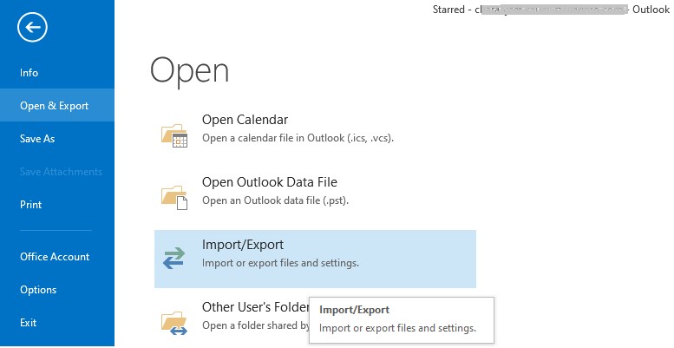Image resolution: width=674 pixels, height=348 pixels.
Task: Go to the Print page
Action: point(31,205)
